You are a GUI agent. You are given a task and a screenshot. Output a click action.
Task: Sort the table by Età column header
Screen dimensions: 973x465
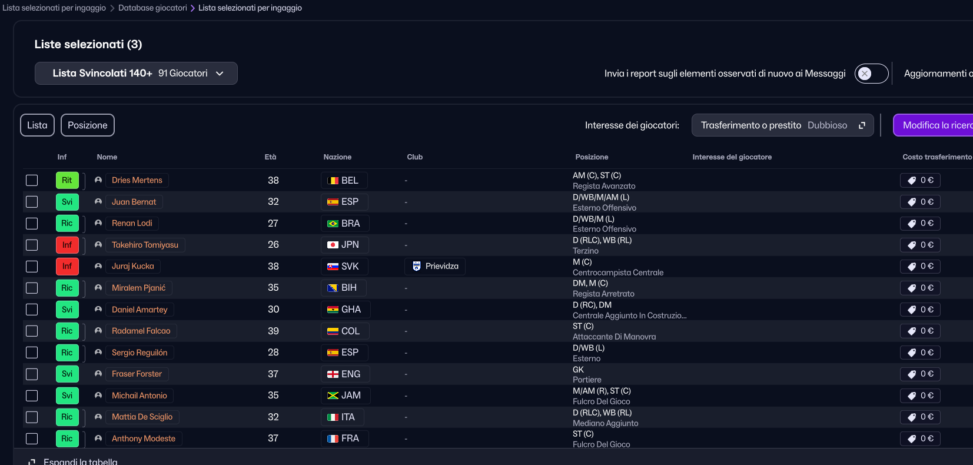click(270, 157)
